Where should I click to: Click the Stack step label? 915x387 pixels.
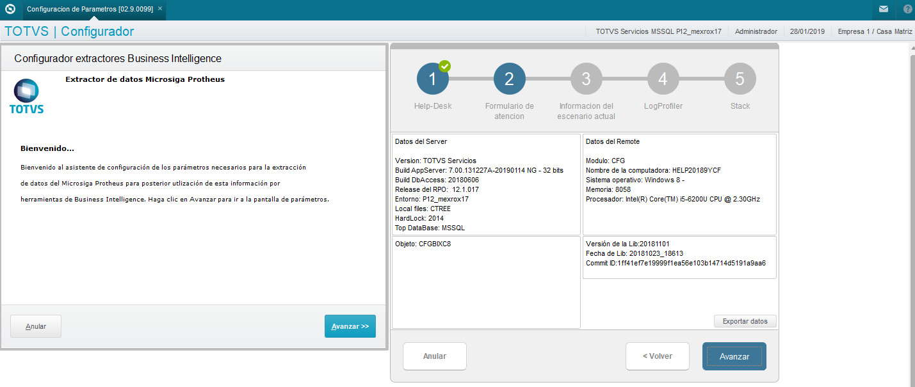point(740,106)
